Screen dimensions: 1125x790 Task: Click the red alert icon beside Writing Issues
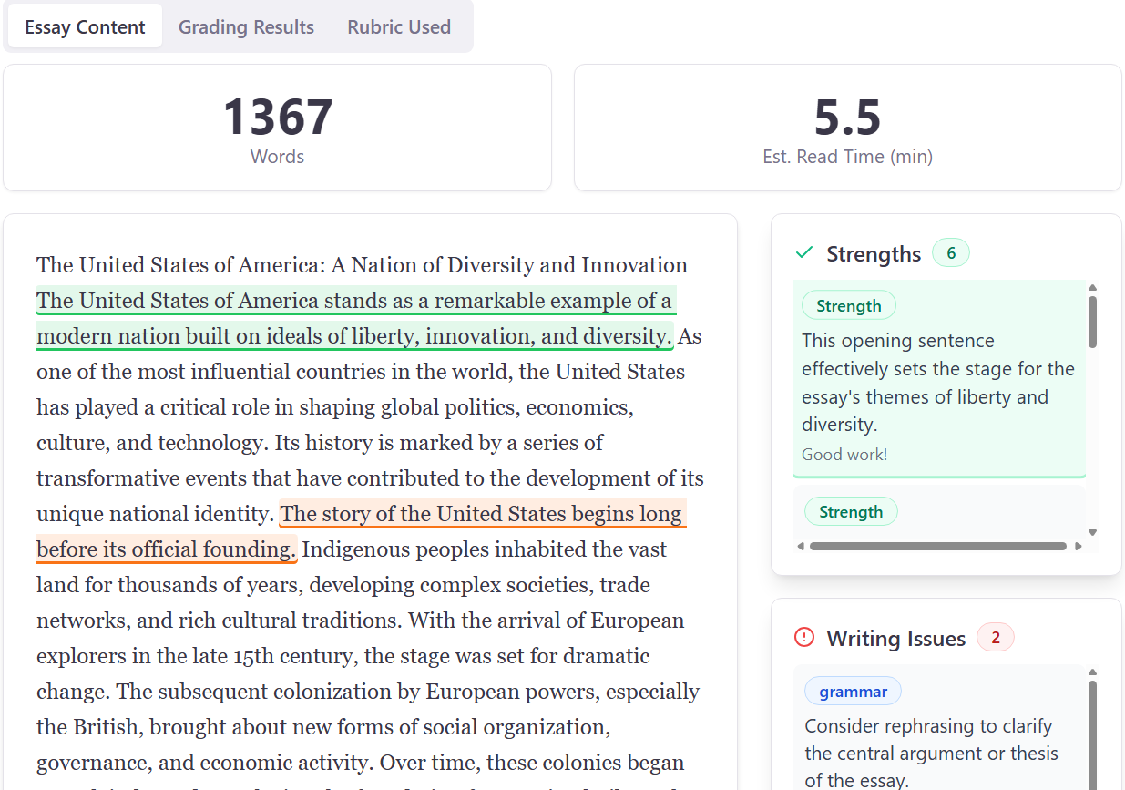[803, 638]
